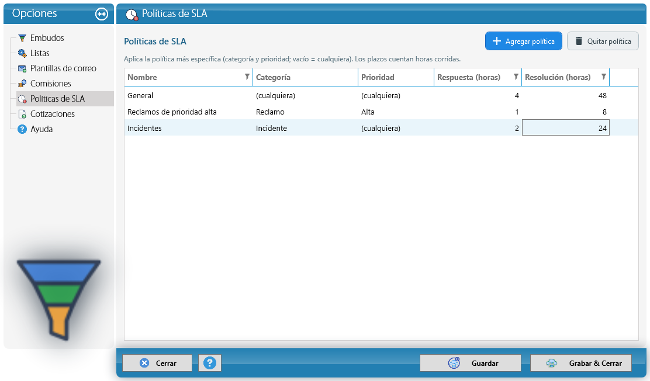Collapse the Opciones panel with arrows icon
Viewport: 650px width, 381px height.
coord(102,14)
